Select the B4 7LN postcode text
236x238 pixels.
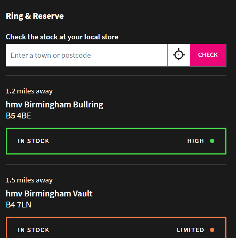point(18,205)
